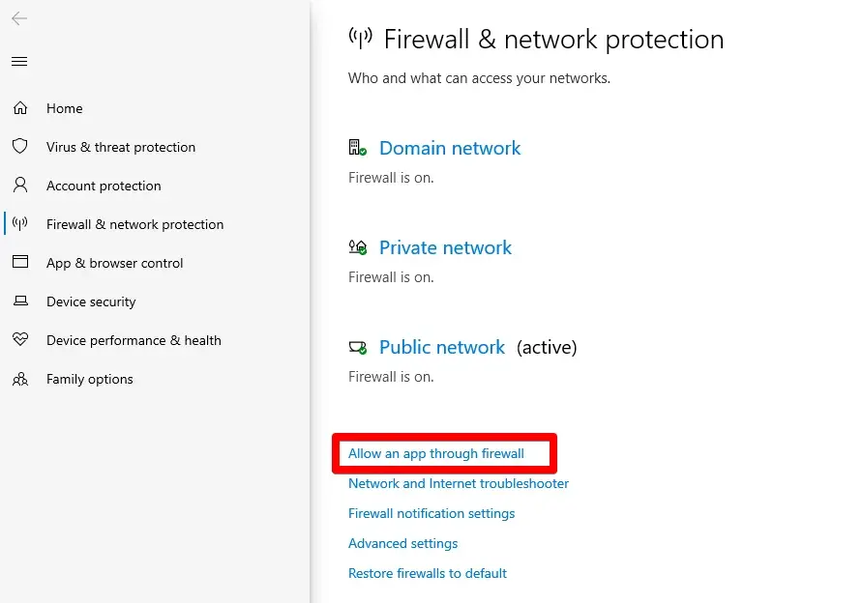Go to Family options in sidebar

pyautogui.click(x=89, y=379)
